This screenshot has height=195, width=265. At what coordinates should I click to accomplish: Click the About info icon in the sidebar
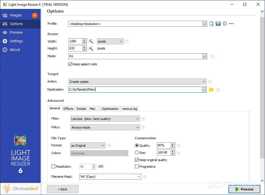coord(5,50)
